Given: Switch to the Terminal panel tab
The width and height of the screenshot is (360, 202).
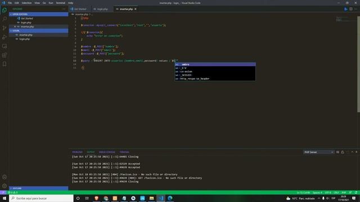Looking at the screenshot, I should (124, 152).
